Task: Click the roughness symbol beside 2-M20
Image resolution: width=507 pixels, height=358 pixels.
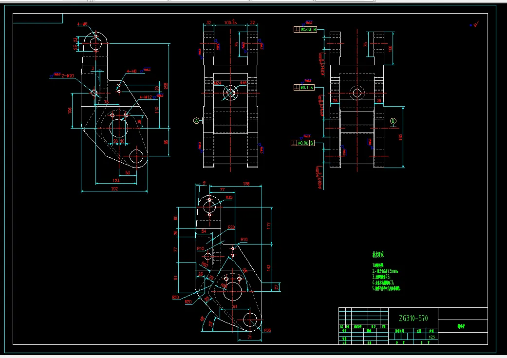Action: [x=56, y=75]
